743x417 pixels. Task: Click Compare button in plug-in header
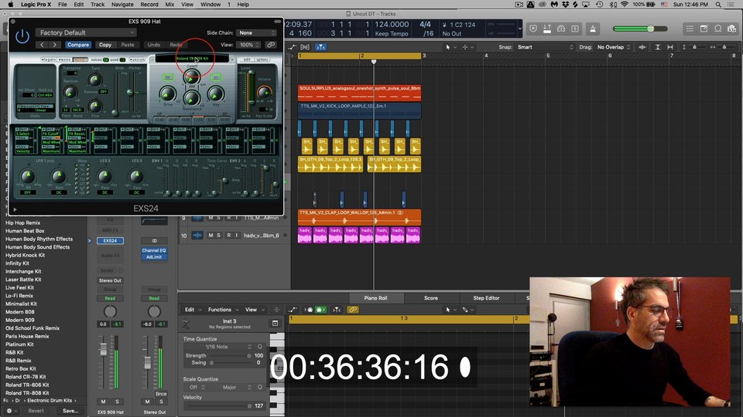[77, 45]
